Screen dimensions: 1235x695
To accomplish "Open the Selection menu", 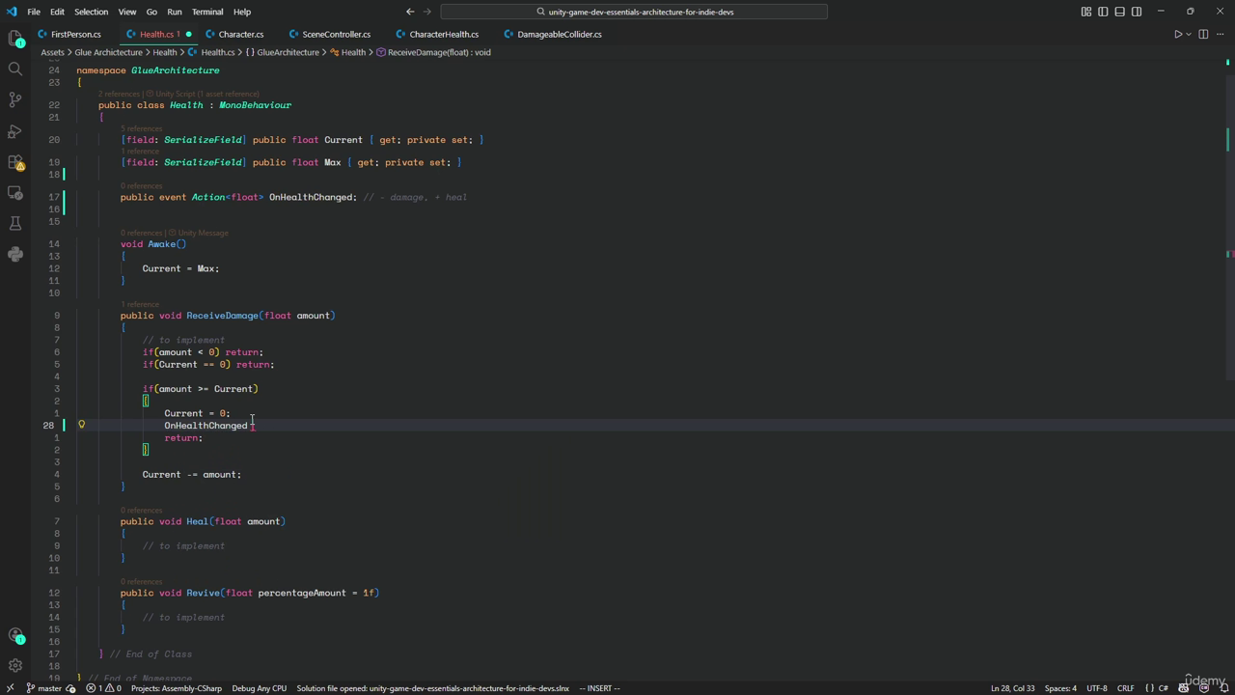I will coord(91,12).
